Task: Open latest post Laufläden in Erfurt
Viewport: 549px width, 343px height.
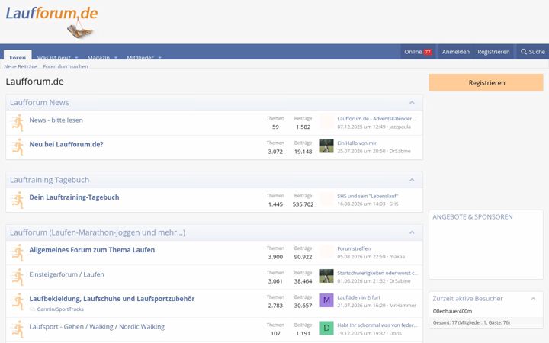Action: click(x=359, y=297)
